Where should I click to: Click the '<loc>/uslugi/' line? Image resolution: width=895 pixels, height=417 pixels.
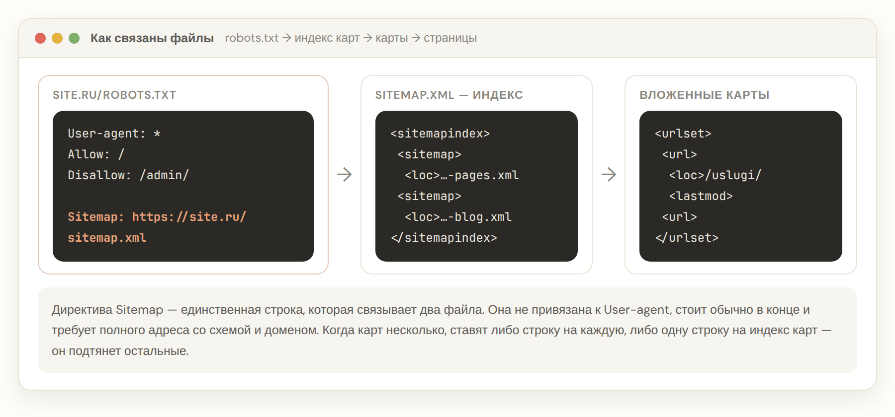[716, 175]
